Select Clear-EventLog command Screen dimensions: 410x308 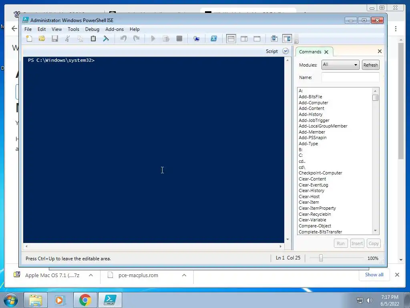tap(313, 184)
